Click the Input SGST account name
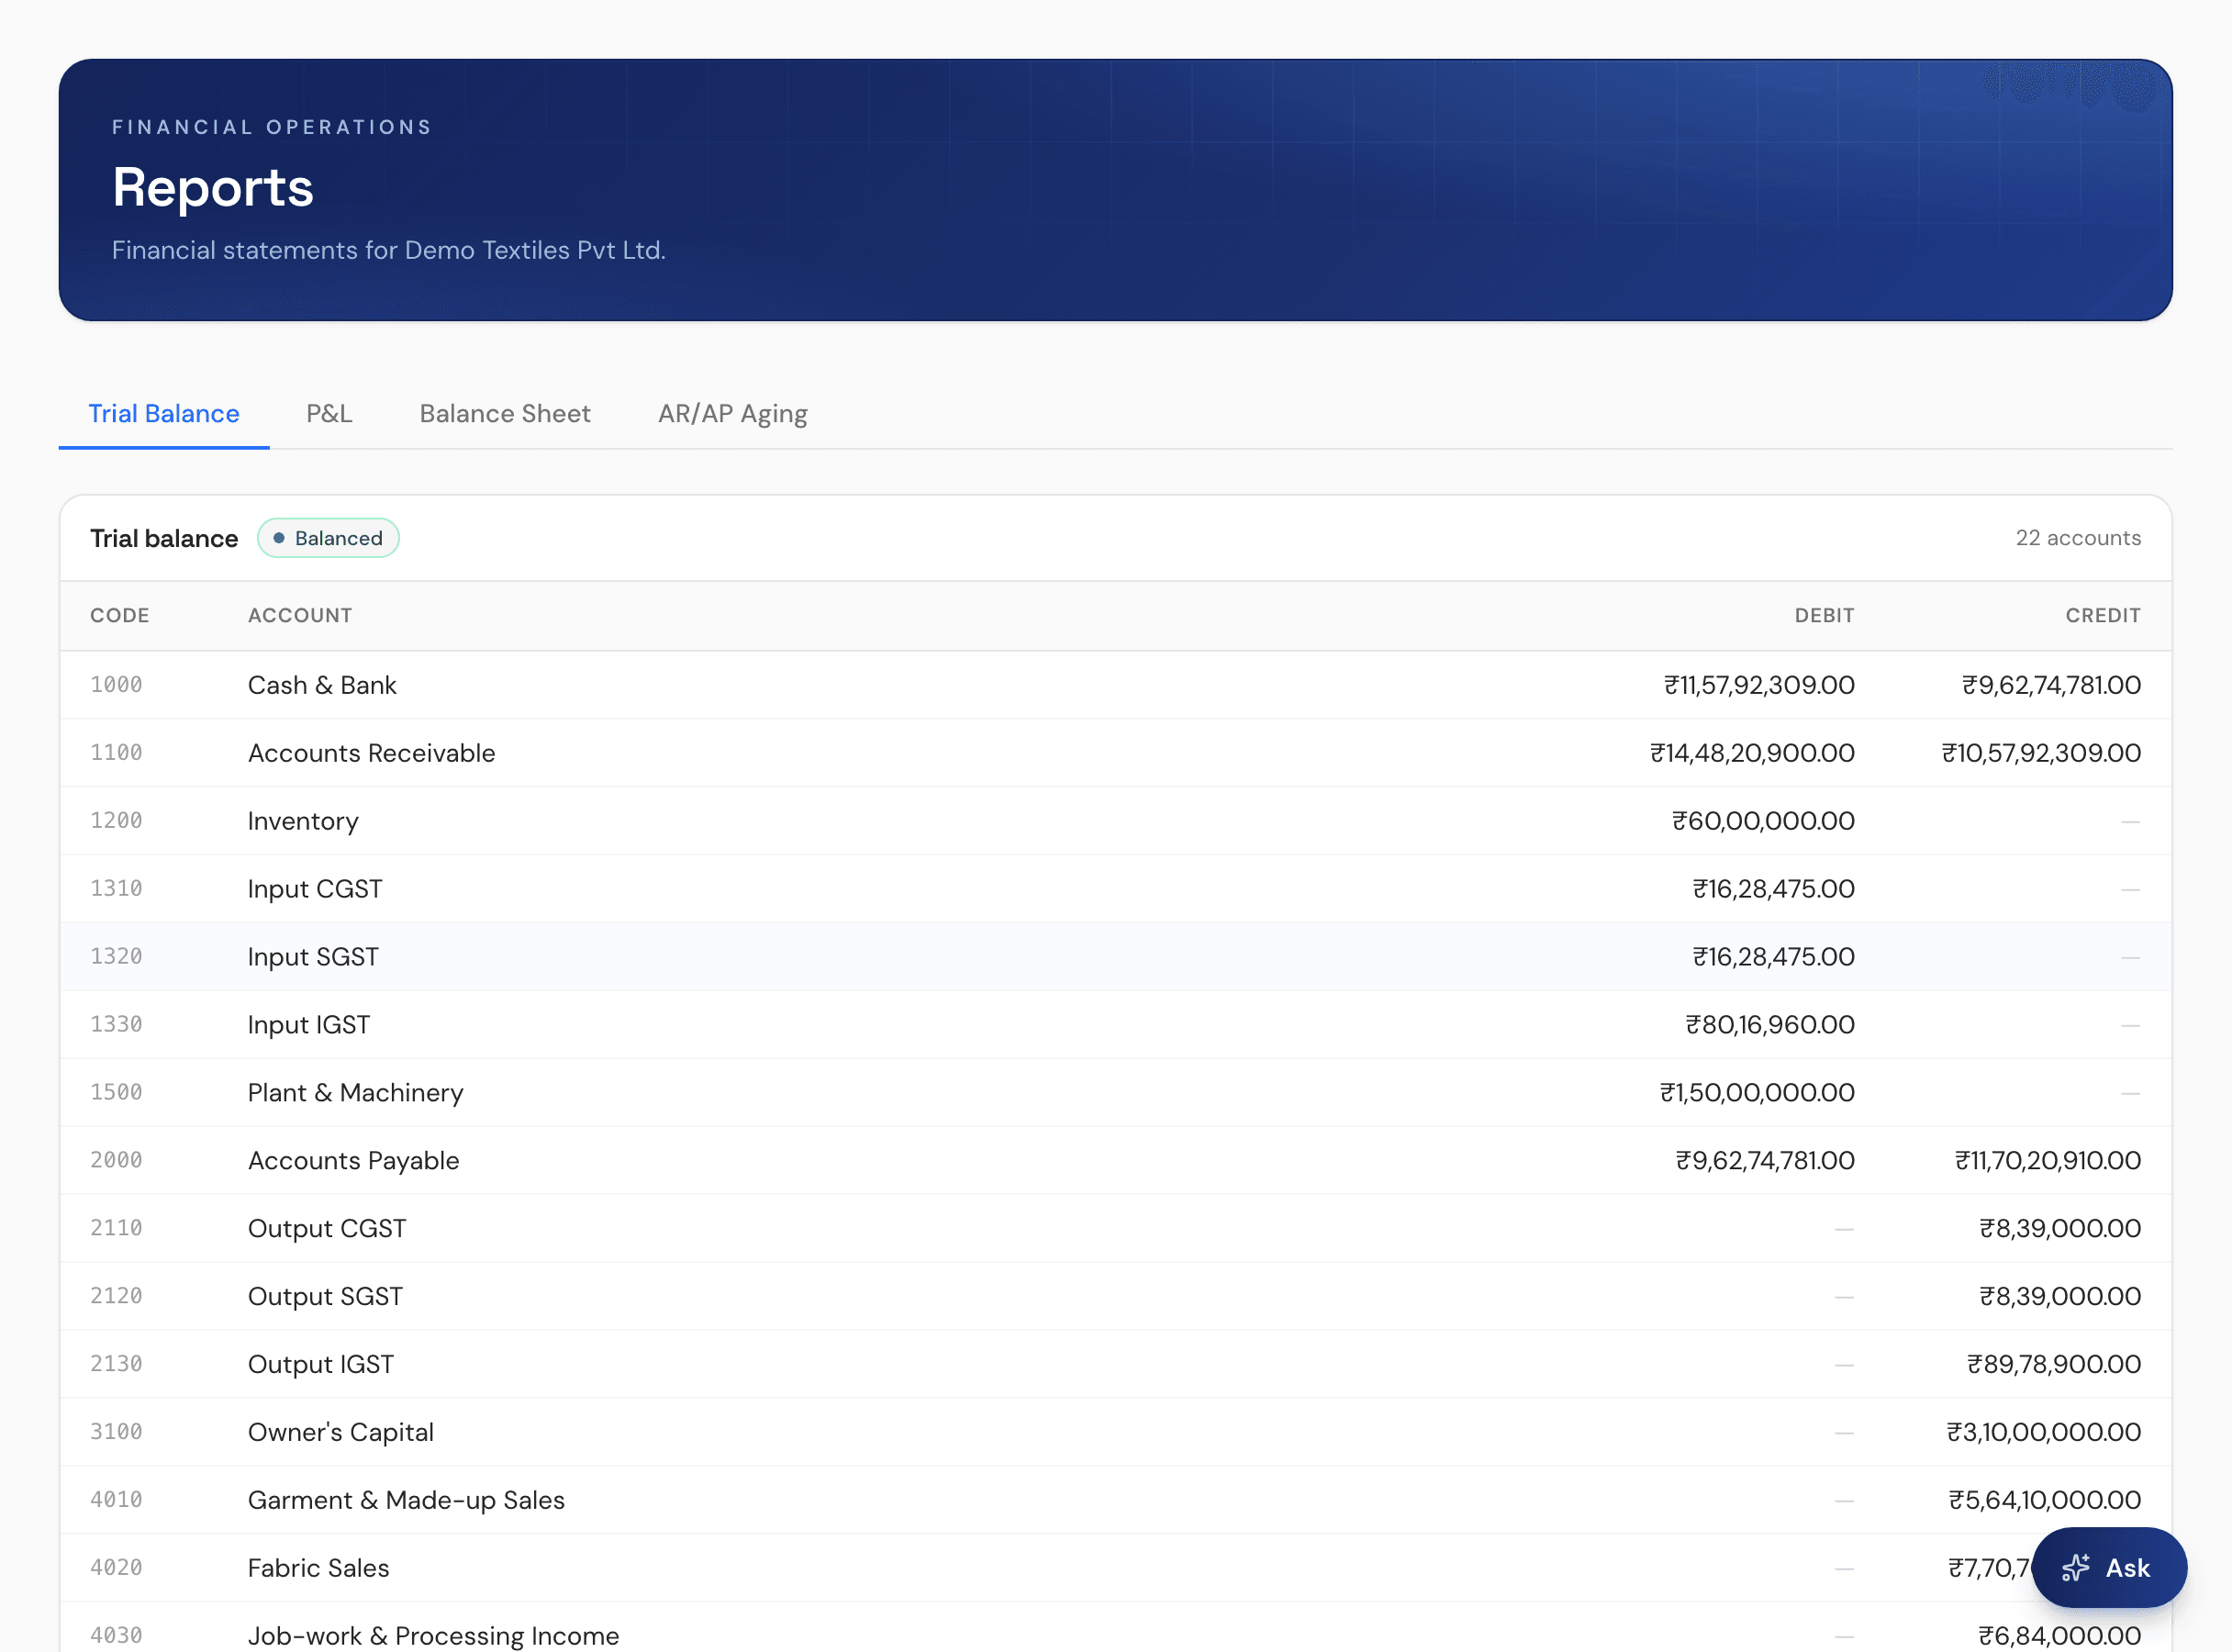This screenshot has width=2232, height=1652. click(313, 957)
